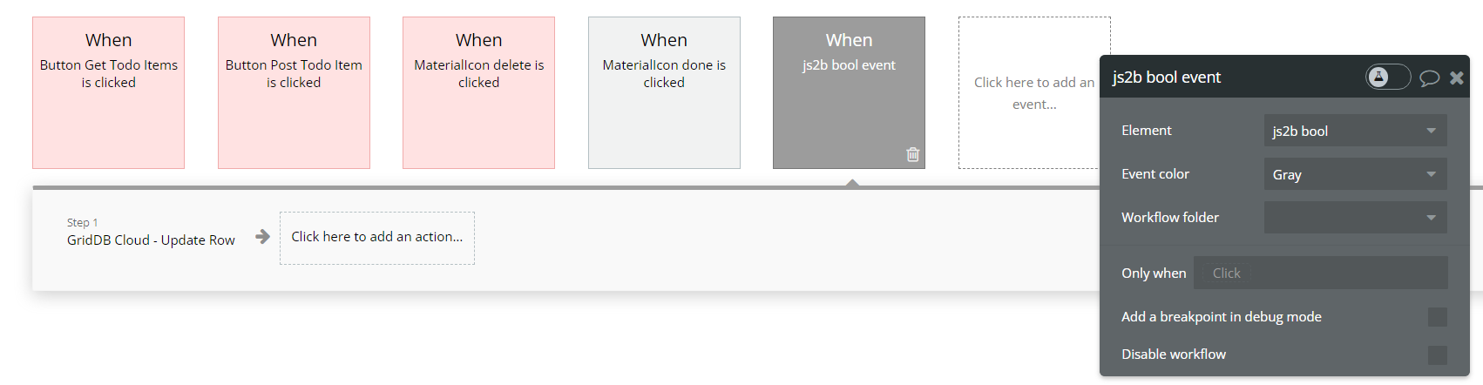Click here to add an action
1483x385 pixels.
click(x=376, y=237)
